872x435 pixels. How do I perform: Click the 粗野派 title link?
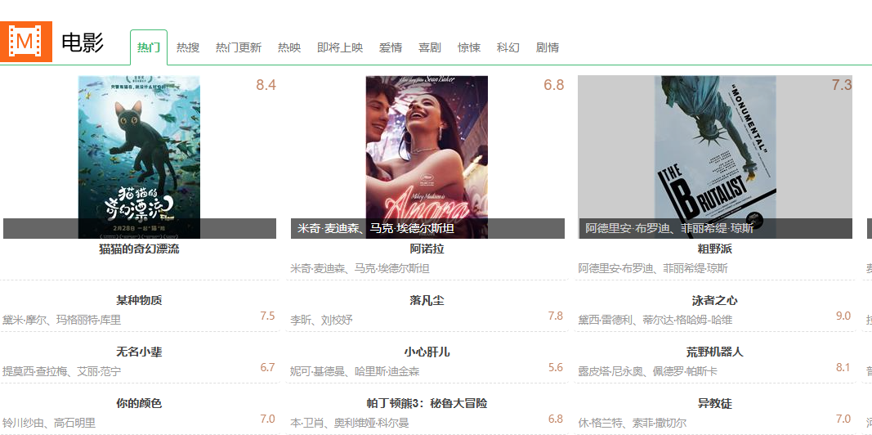(x=714, y=249)
